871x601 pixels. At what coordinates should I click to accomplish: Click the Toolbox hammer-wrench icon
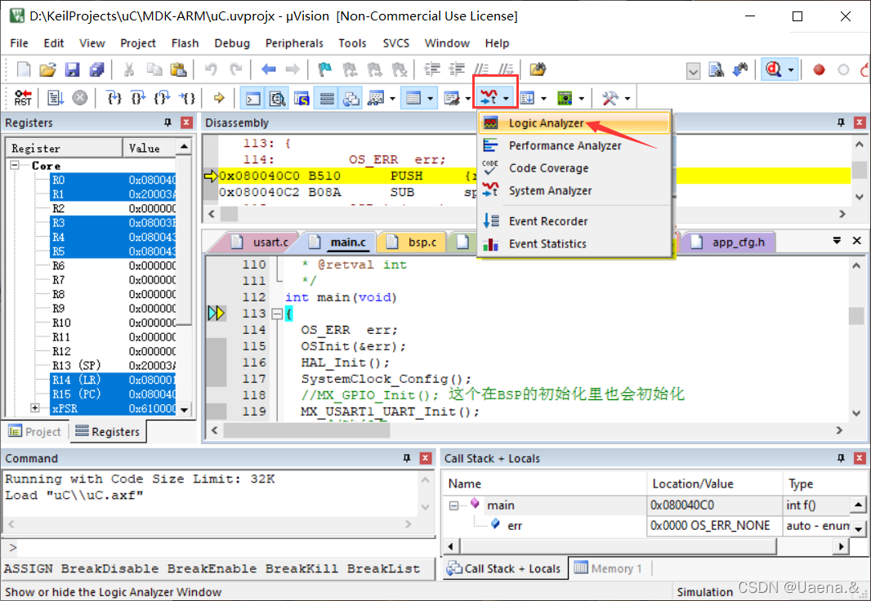[610, 99]
